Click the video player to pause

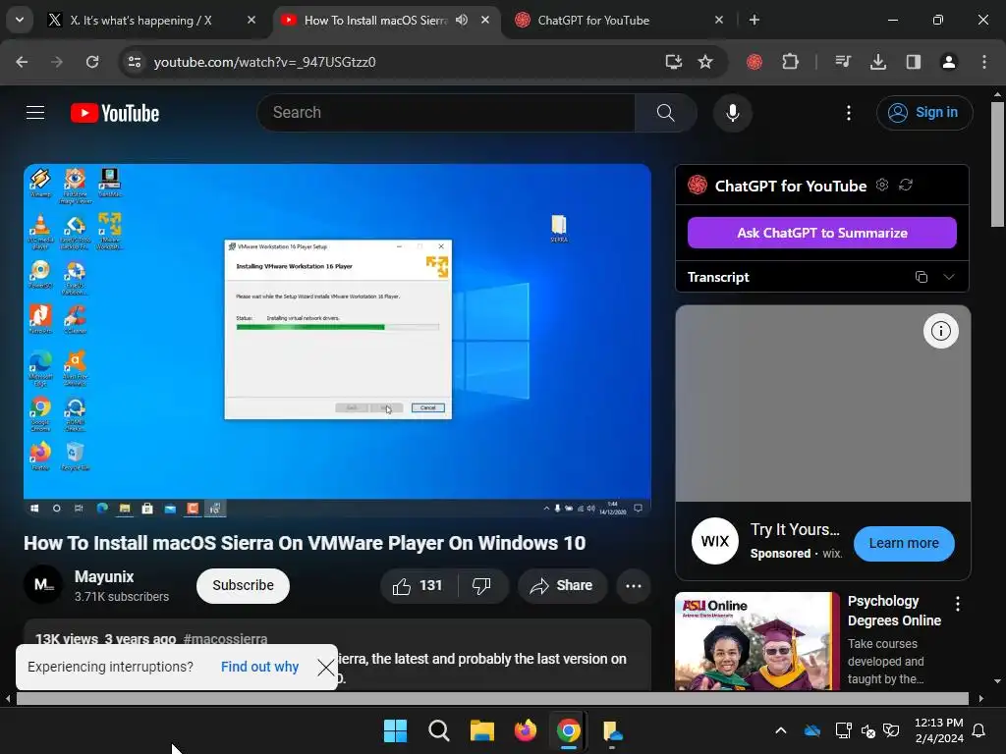tap(338, 341)
